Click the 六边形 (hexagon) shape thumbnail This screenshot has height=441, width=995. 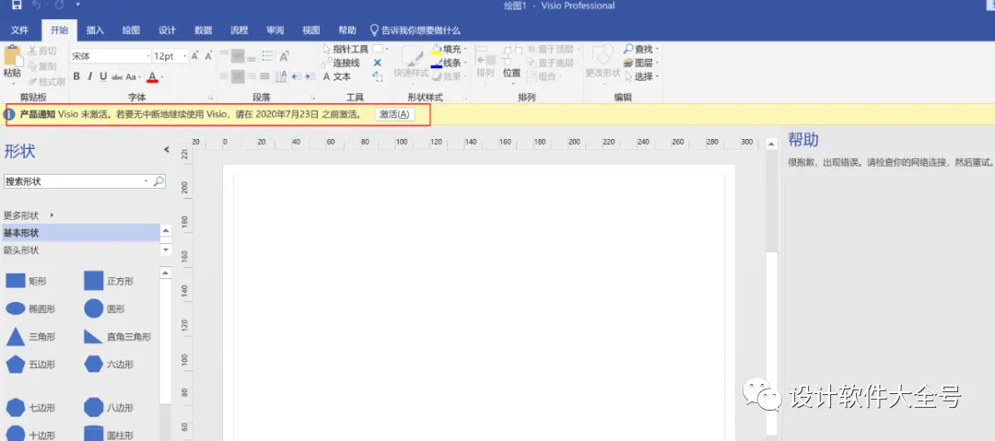(x=94, y=365)
